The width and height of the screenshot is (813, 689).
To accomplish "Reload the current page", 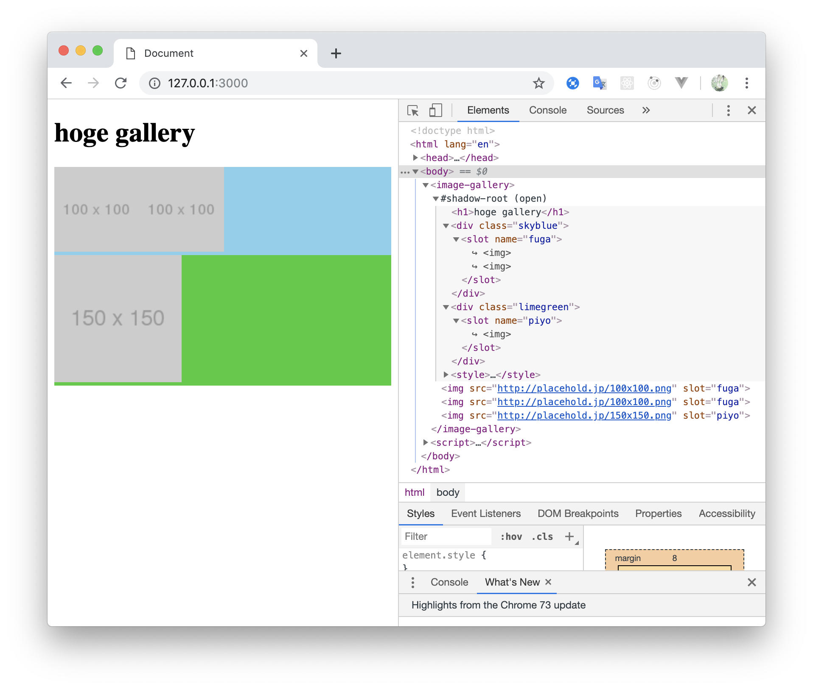I will tap(121, 83).
